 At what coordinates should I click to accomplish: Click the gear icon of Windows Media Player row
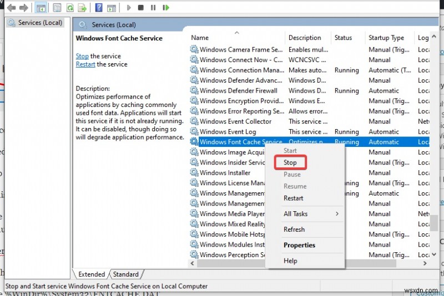tap(194, 213)
